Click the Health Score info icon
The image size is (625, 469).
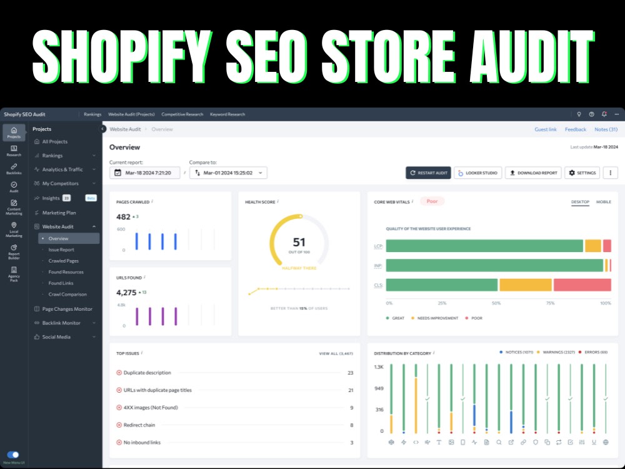coord(278,201)
